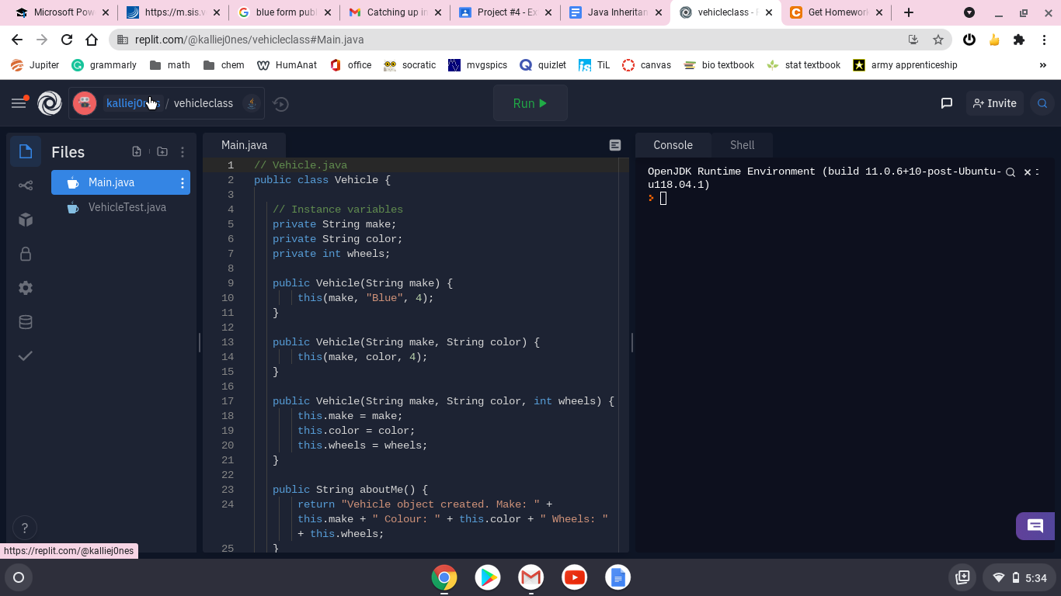Open the Secrets lock icon
Viewport: 1061px width, 596px height.
[x=25, y=254]
